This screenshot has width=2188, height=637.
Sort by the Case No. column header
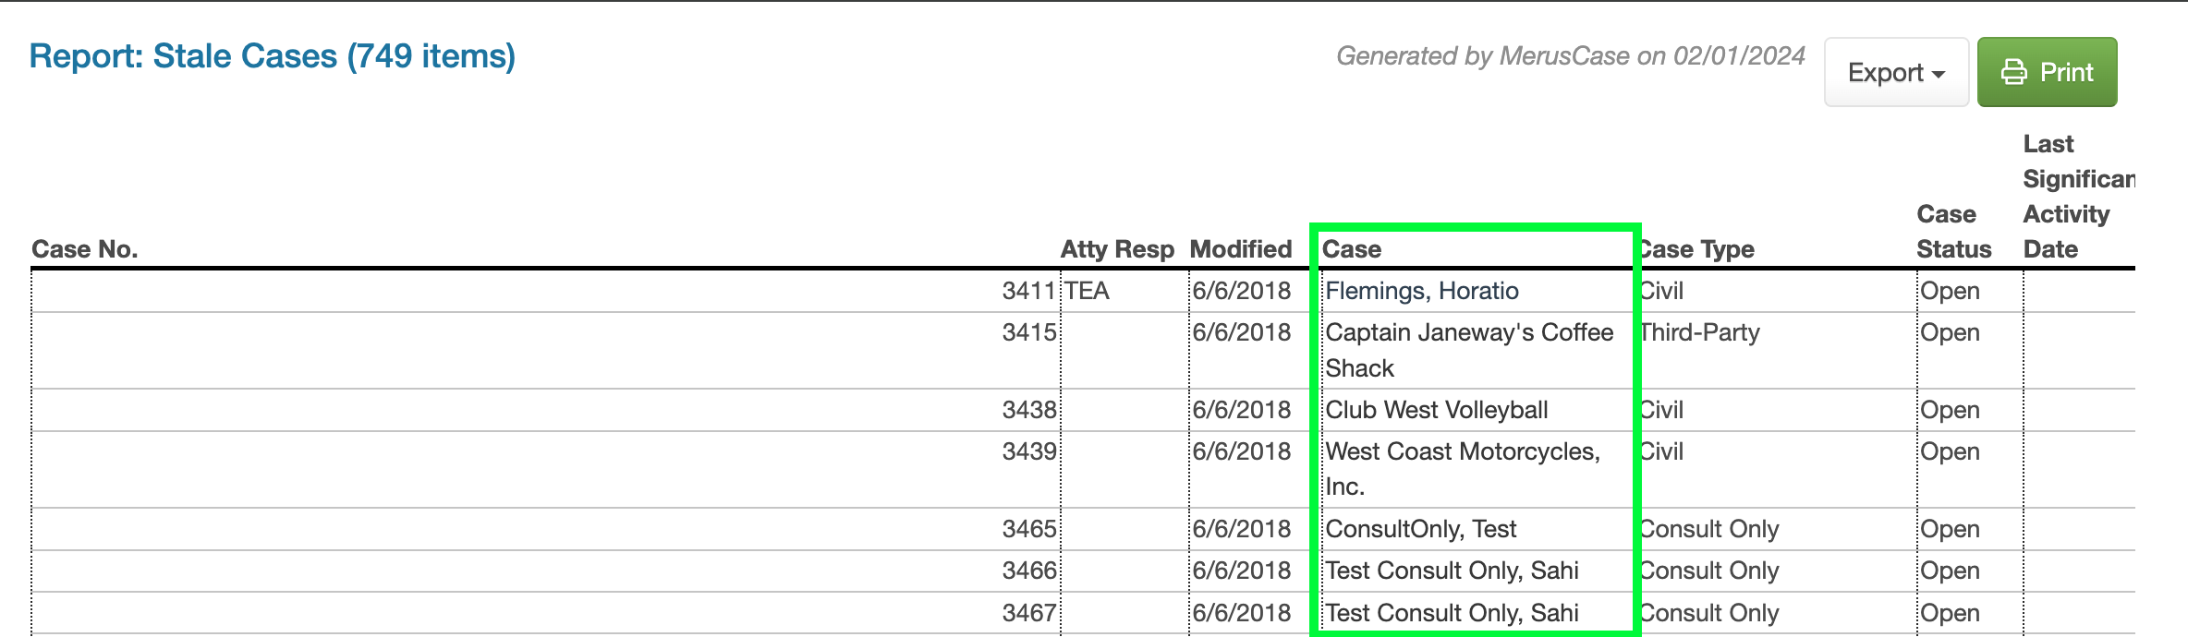pyautogui.click(x=85, y=249)
